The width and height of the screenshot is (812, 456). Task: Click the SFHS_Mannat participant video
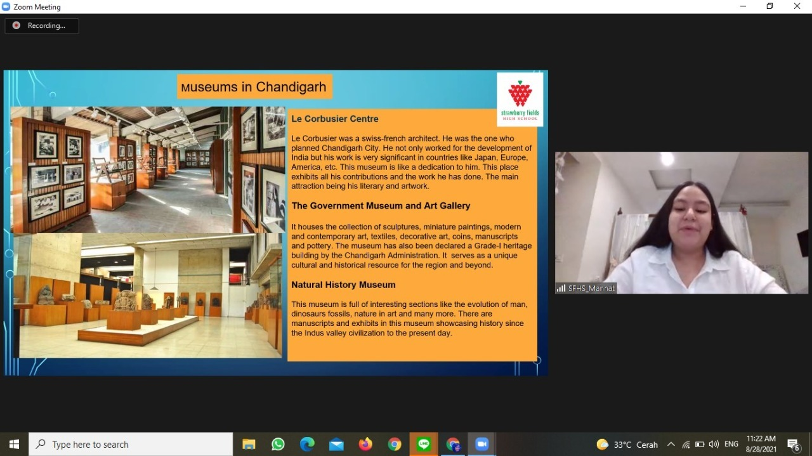pos(681,223)
